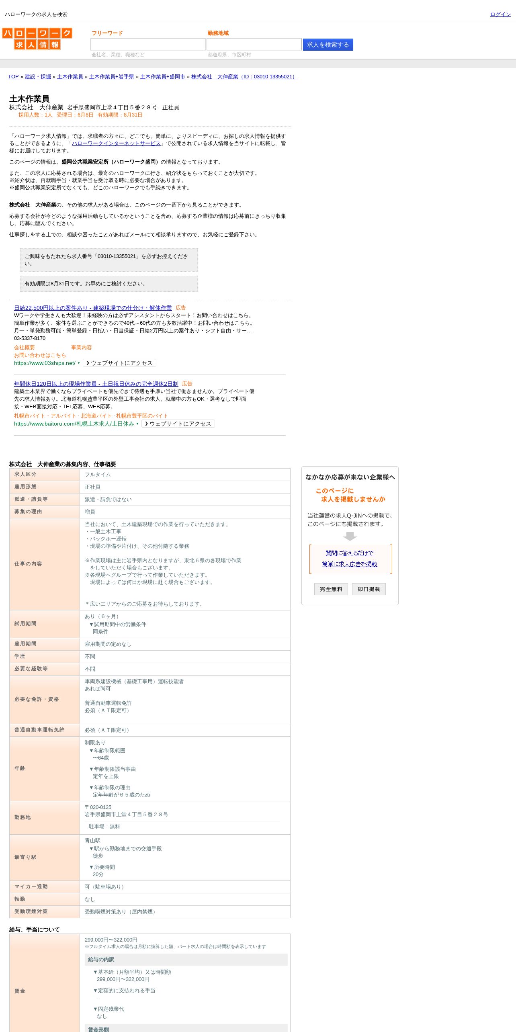This screenshot has width=516, height=1032.
Task: Select the フルタイム value in 求人区分 row
Action: tap(98, 475)
